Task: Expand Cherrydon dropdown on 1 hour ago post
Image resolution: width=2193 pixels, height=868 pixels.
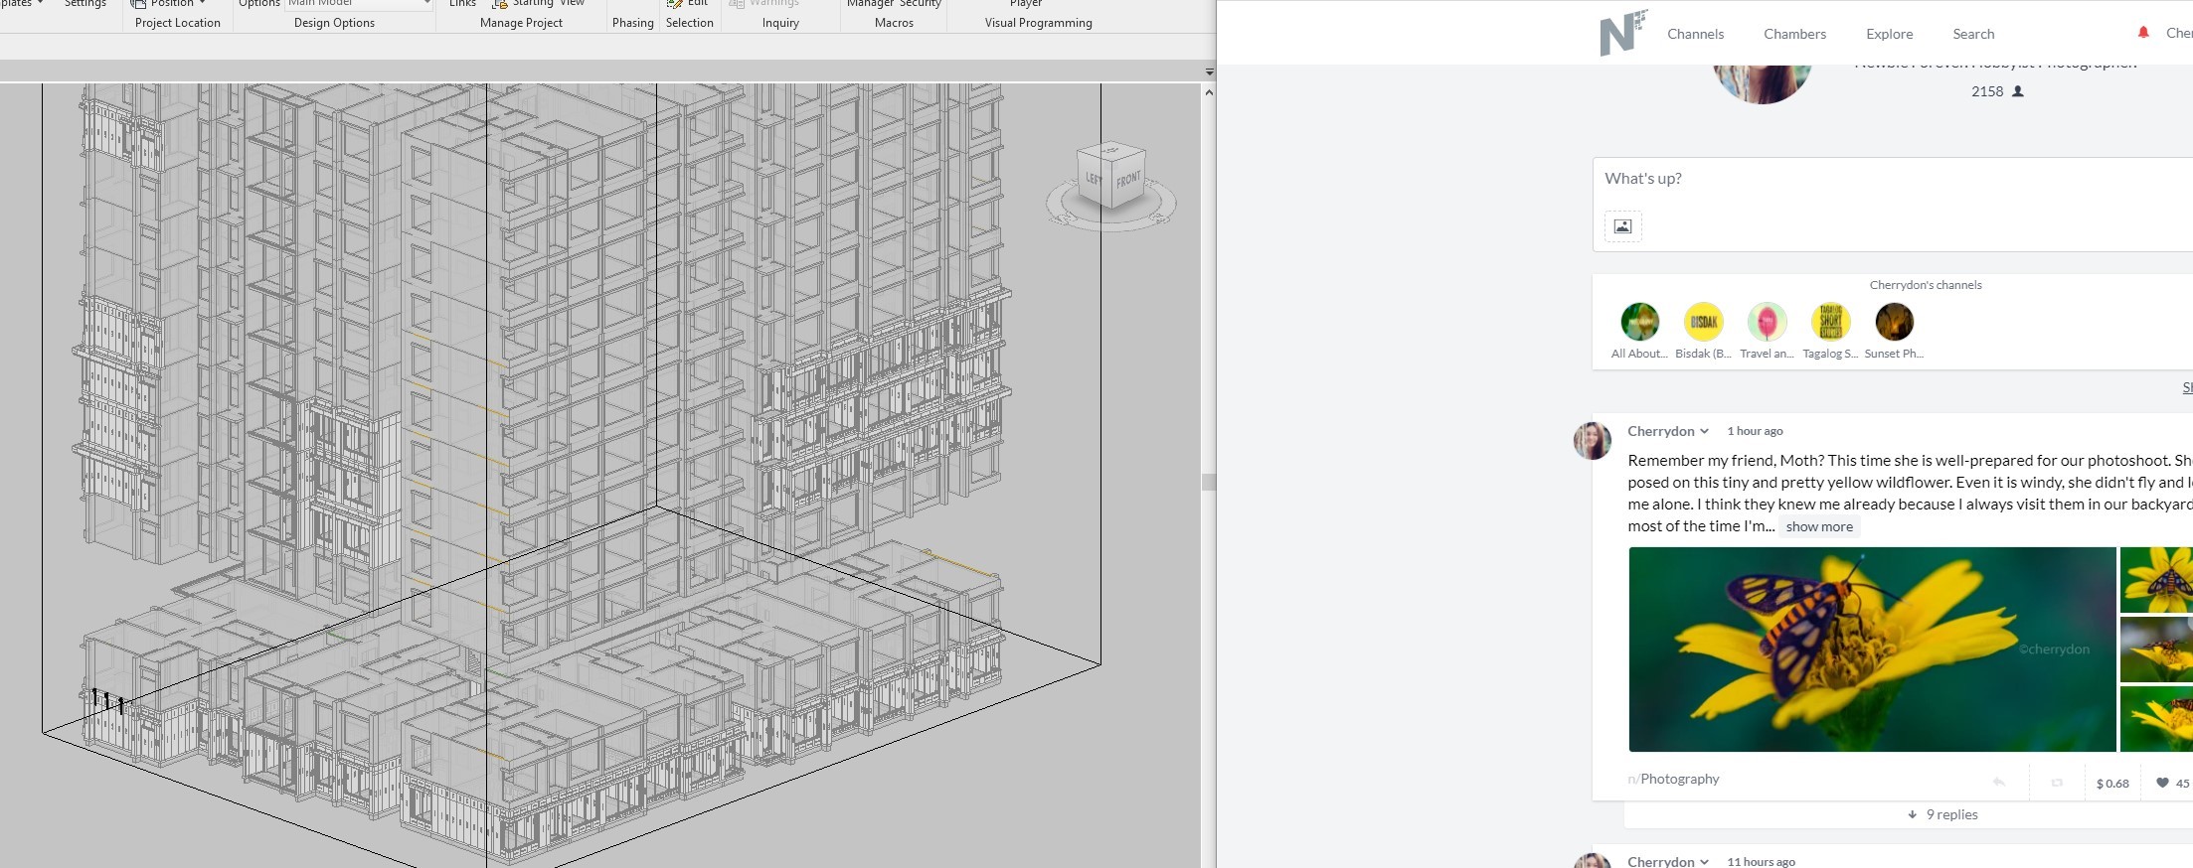Action: [x=1704, y=431]
